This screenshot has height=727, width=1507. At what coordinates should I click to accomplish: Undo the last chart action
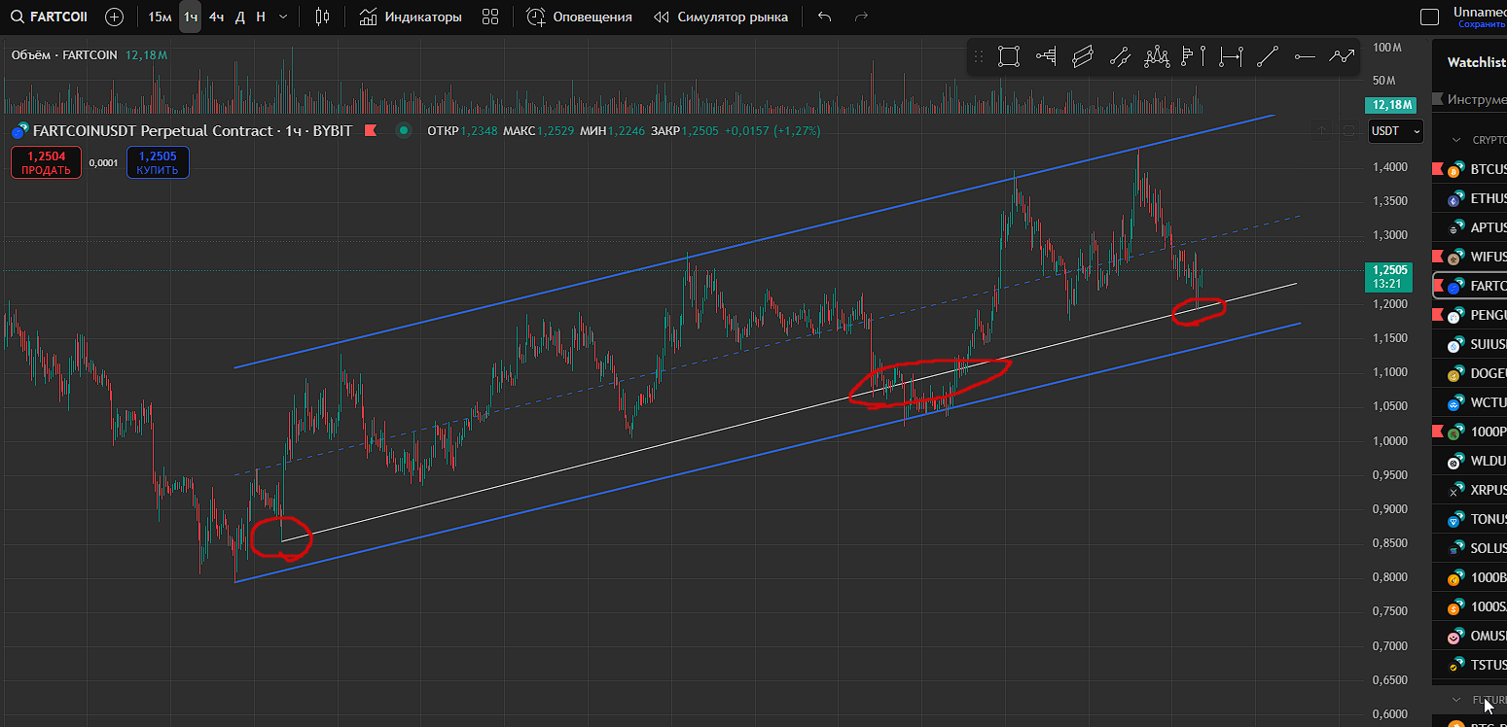[x=825, y=17]
